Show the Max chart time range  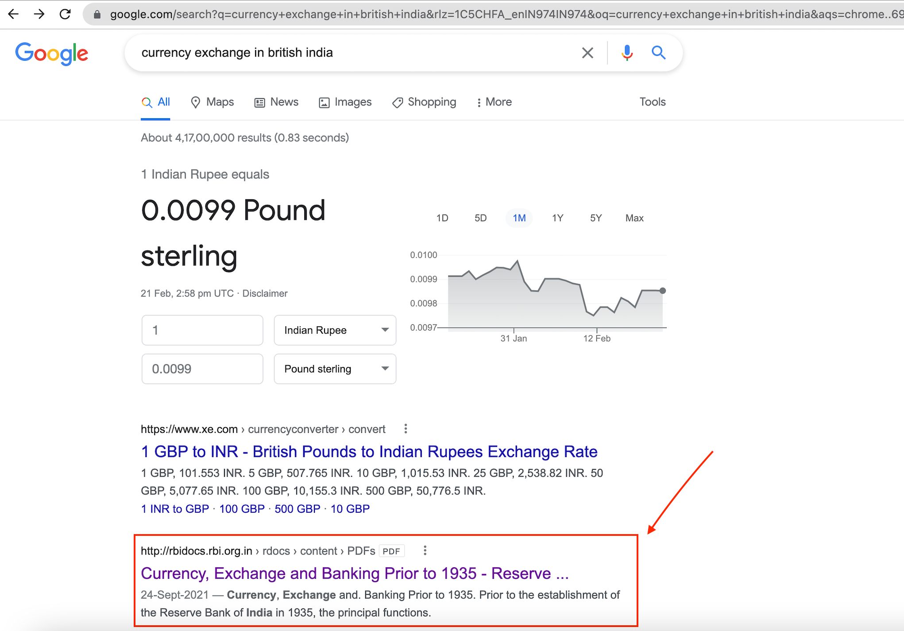(x=634, y=218)
